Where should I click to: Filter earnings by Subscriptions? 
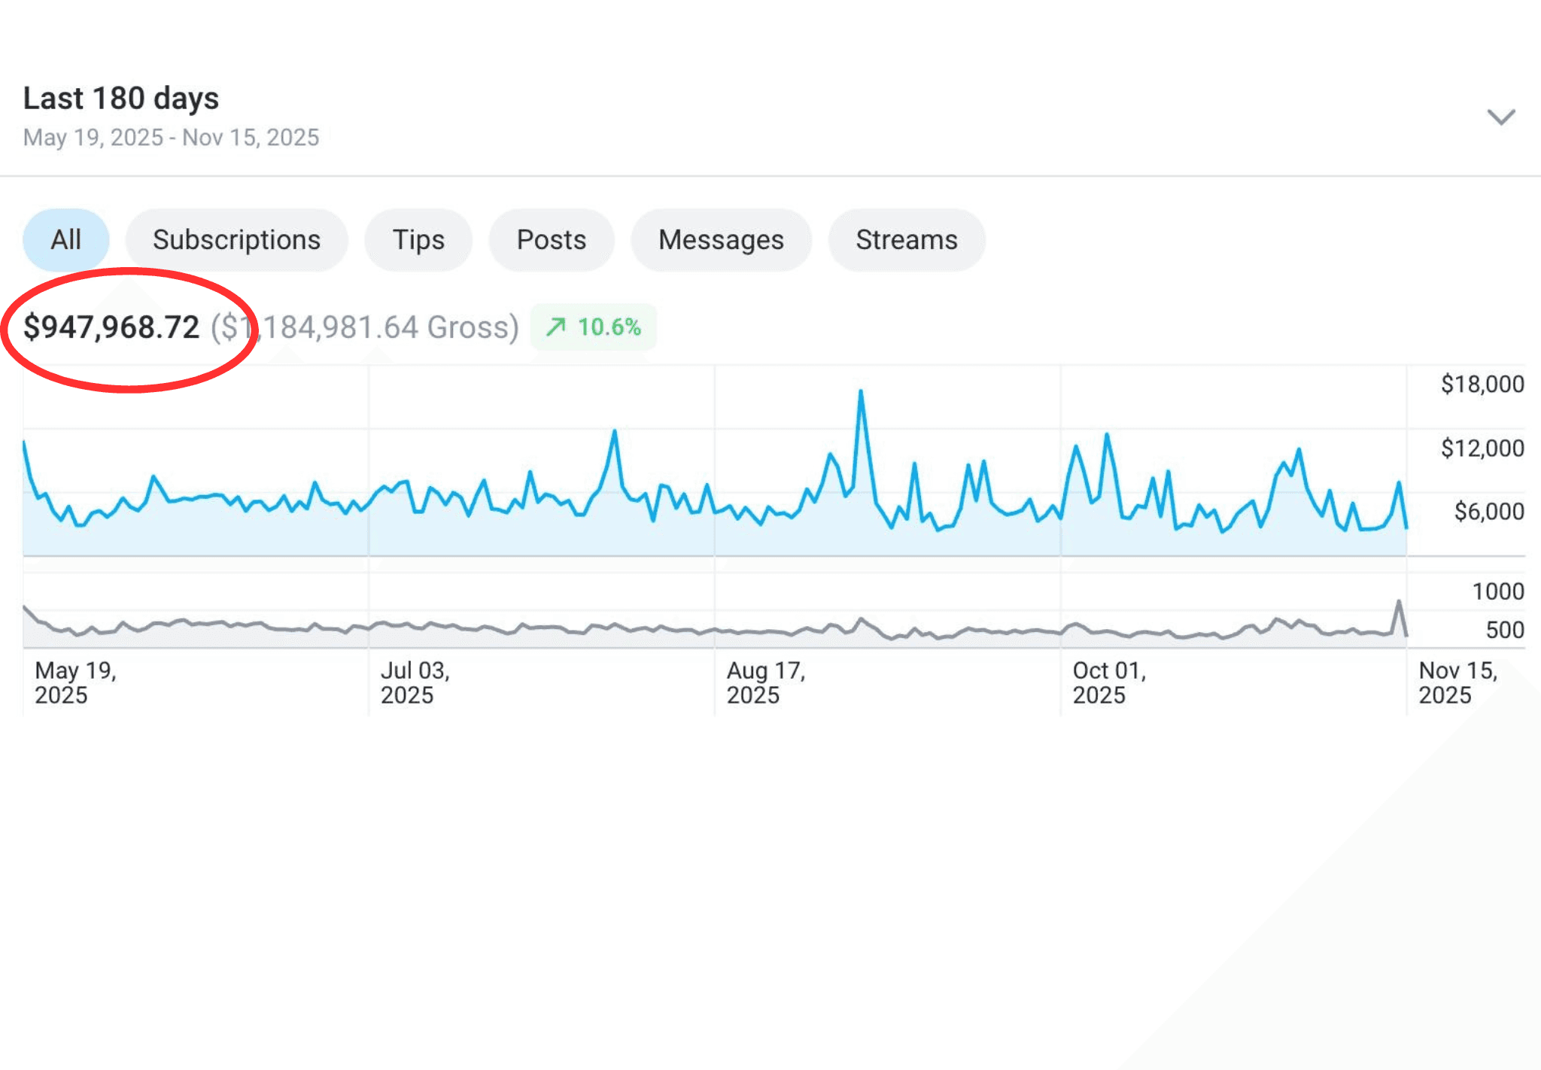tap(236, 239)
